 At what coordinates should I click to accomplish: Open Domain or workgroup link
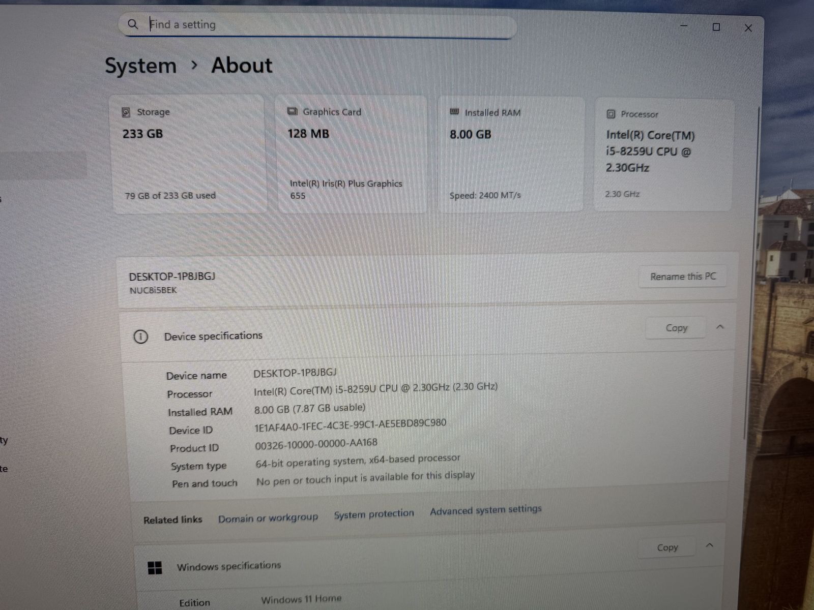pos(268,518)
